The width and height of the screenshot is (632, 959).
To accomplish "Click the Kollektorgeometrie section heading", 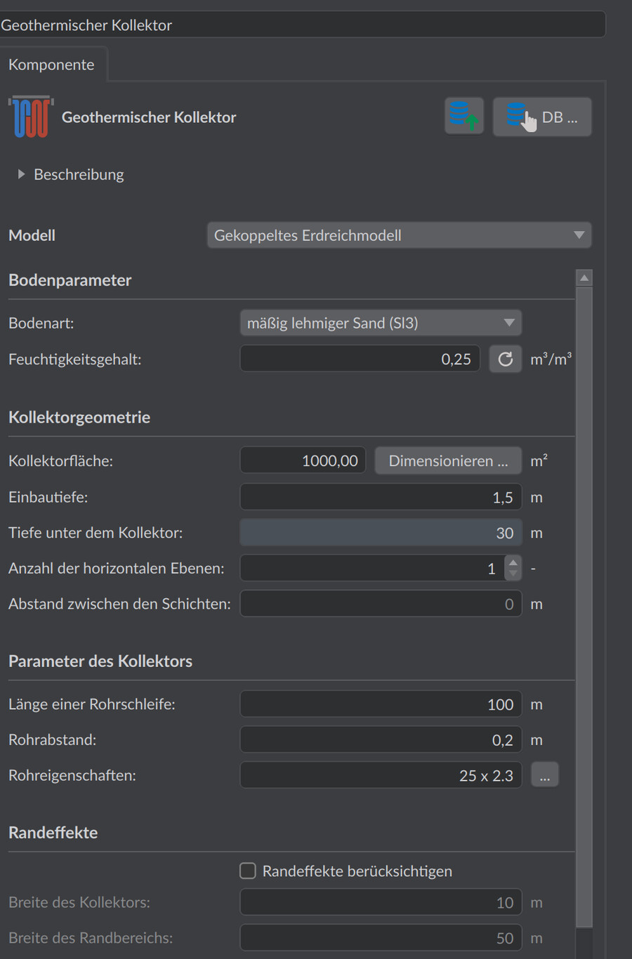I will (x=79, y=417).
